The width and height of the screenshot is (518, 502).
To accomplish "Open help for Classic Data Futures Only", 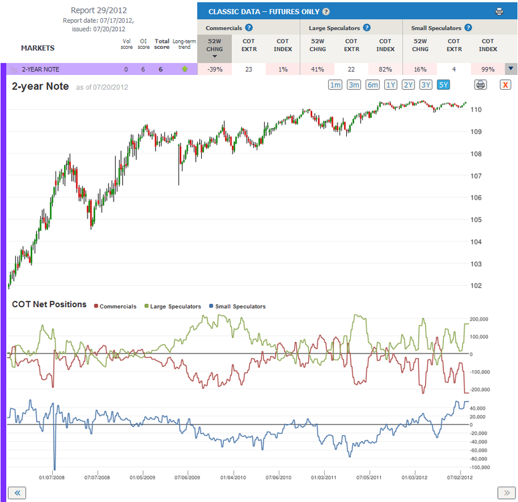I will [326, 11].
